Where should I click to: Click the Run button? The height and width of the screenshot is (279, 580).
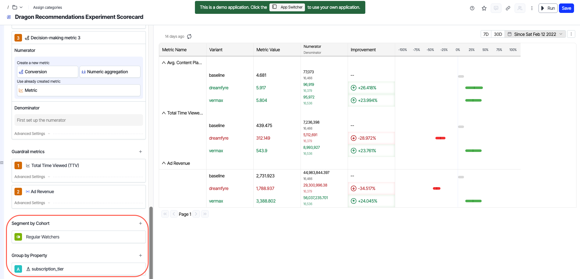click(x=548, y=8)
